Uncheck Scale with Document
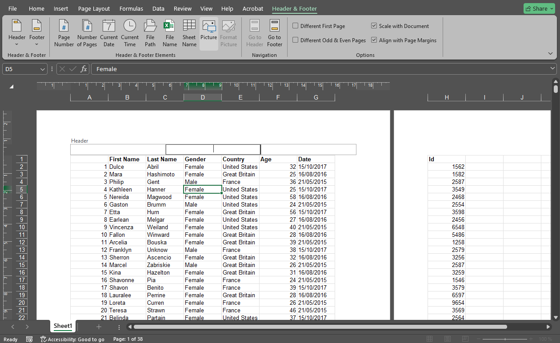This screenshot has width=560, height=343. pyautogui.click(x=400, y=26)
